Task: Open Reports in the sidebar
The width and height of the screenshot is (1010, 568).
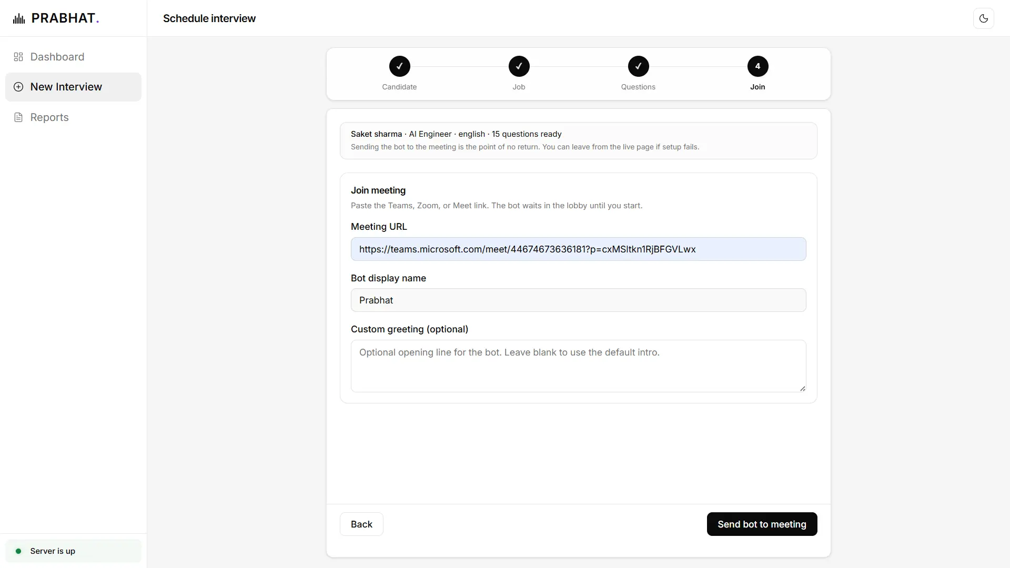Action: (x=73, y=117)
